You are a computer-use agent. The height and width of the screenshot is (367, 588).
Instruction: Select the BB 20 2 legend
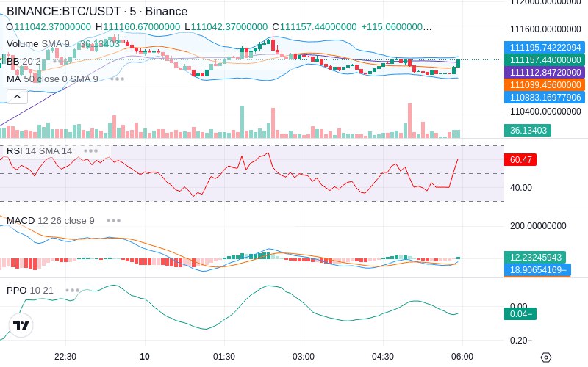(x=24, y=62)
